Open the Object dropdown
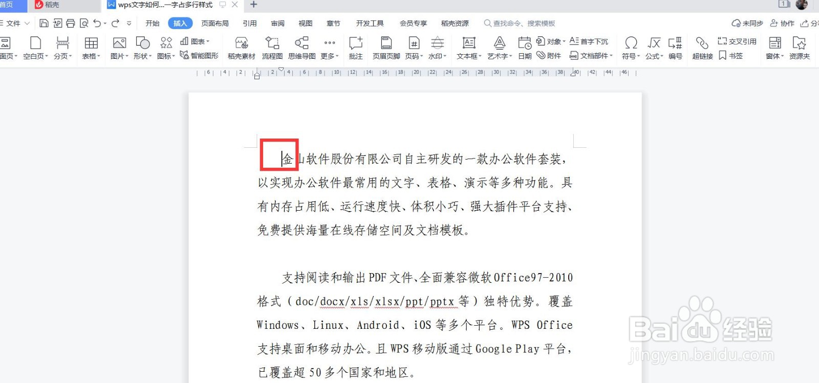Image resolution: width=819 pixels, height=383 pixels. 551,41
